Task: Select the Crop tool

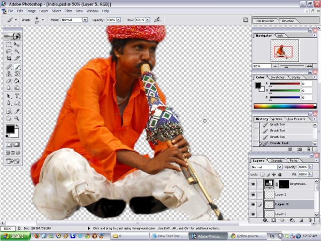Action: coord(9,58)
